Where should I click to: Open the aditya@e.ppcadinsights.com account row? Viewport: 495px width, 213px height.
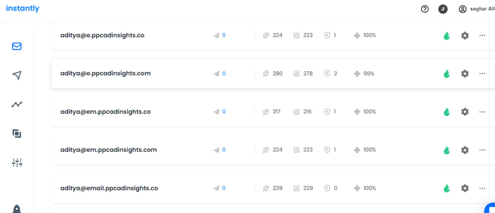click(x=273, y=73)
